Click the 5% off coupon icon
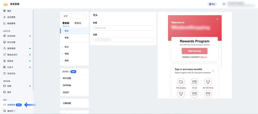The width and height of the screenshot is (258, 114). (x=194, y=82)
